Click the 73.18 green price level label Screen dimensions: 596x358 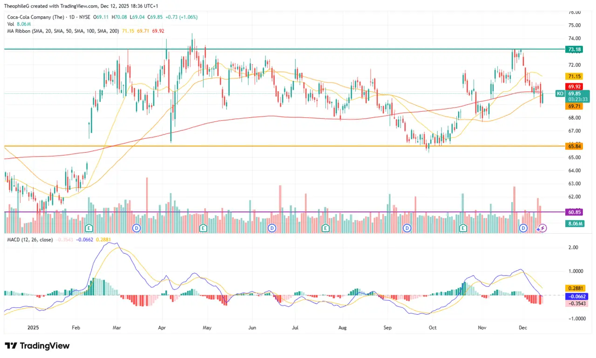pyautogui.click(x=574, y=49)
